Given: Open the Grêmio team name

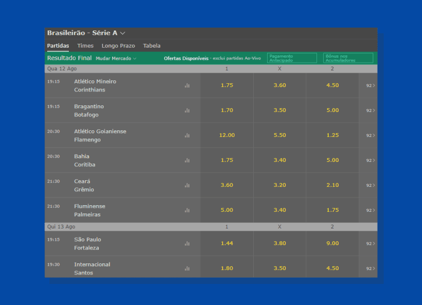Looking at the screenshot, I should click(84, 190).
